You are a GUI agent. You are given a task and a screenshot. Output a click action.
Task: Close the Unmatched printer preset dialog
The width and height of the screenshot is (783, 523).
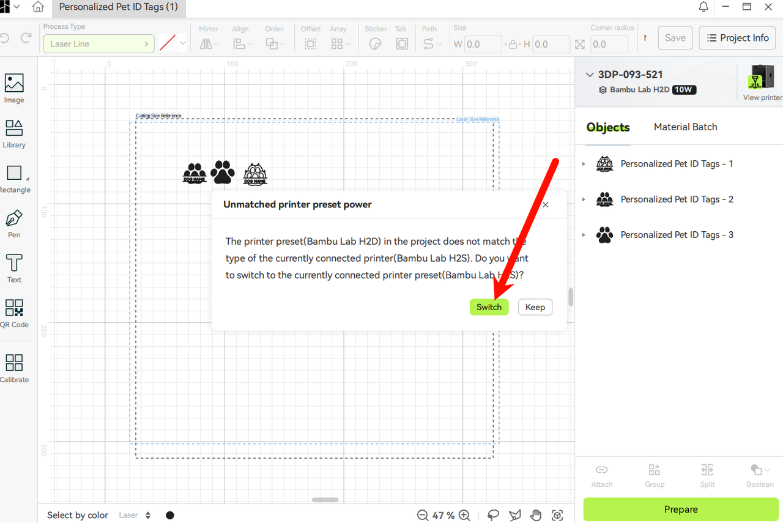[546, 205]
